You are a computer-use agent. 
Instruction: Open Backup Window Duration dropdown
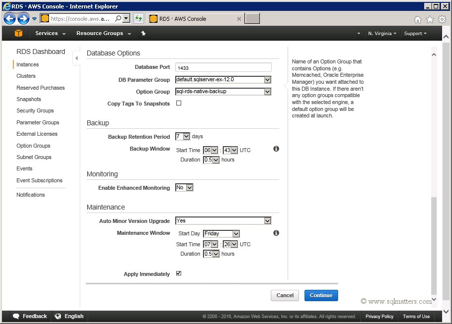211,160
